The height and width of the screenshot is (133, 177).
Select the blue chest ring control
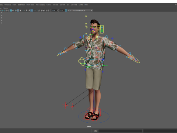point(94,51)
